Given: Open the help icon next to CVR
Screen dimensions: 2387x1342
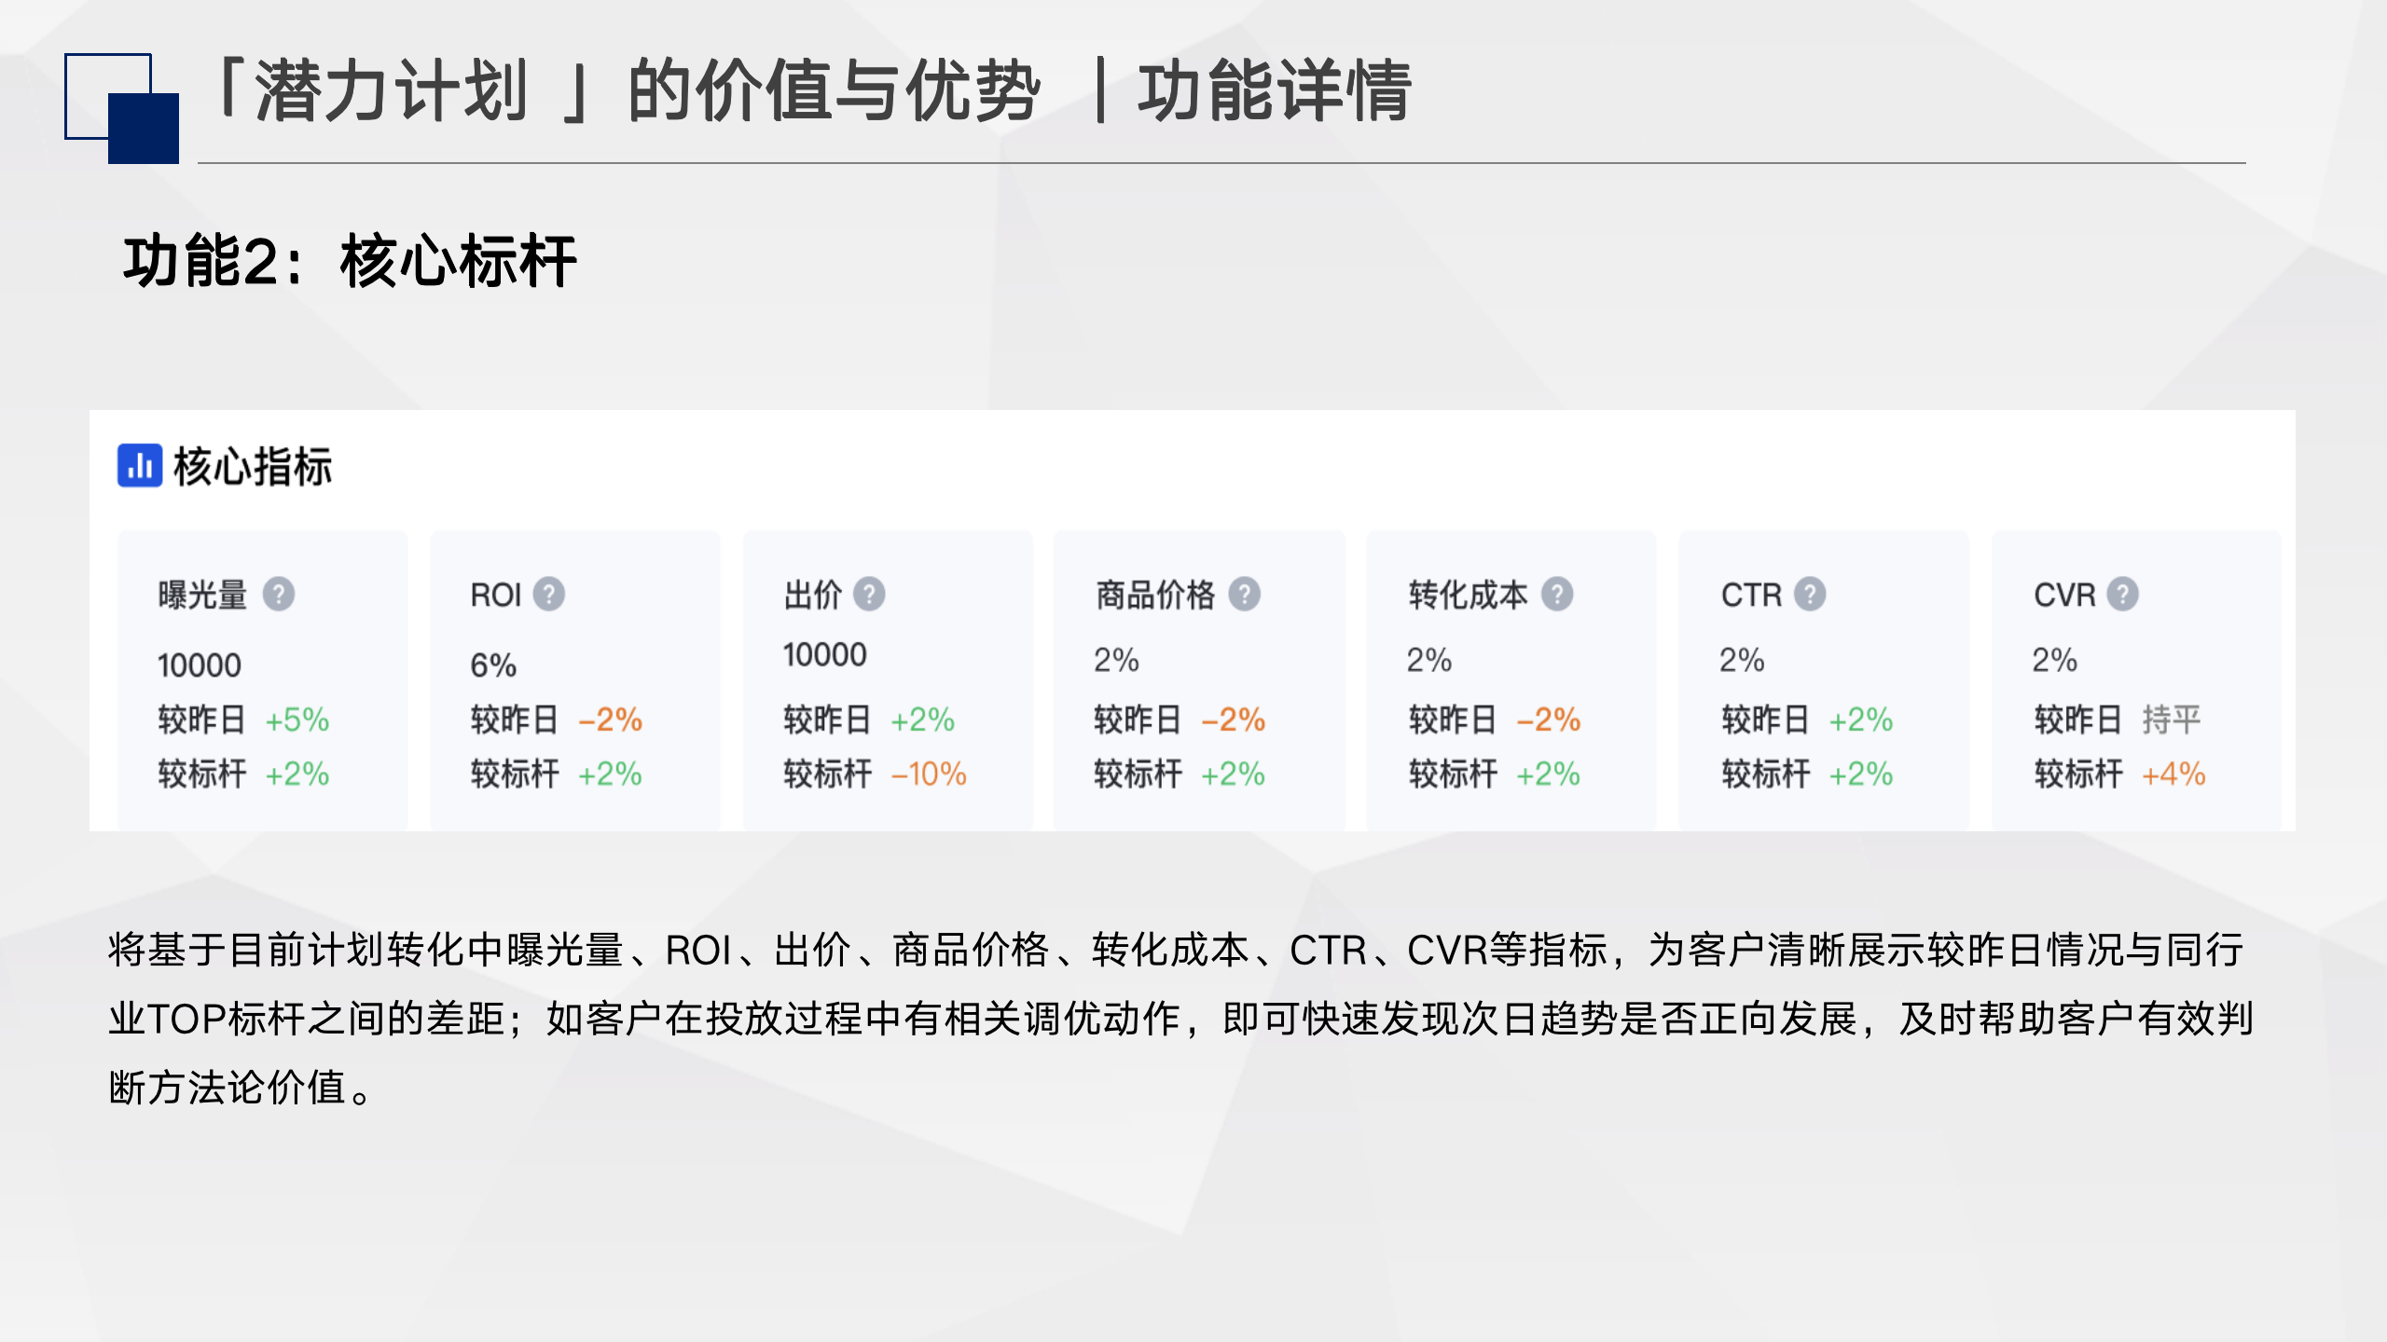Looking at the screenshot, I should [x=2122, y=594].
